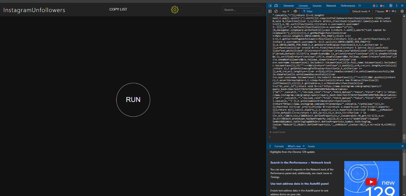The height and width of the screenshot is (196, 406).
Task: Show the console sidebar
Action: 270,11
